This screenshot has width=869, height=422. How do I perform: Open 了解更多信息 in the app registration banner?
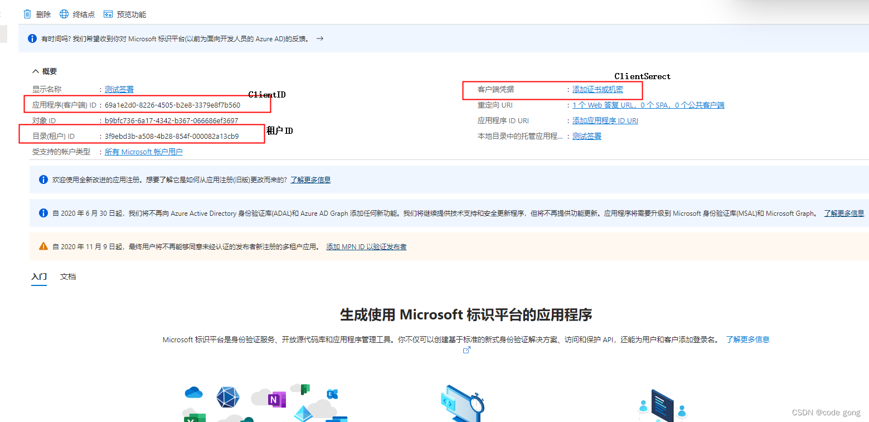(x=310, y=180)
